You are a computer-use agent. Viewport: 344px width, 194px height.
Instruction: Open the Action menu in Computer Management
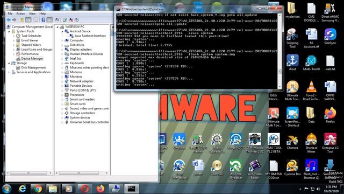20,13
